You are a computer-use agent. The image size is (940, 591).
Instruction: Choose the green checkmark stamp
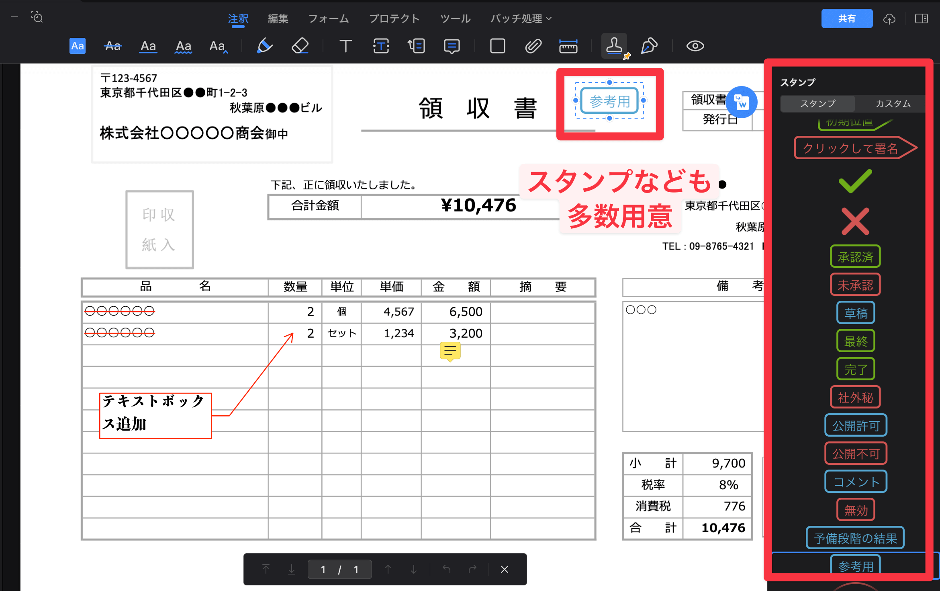tap(855, 182)
